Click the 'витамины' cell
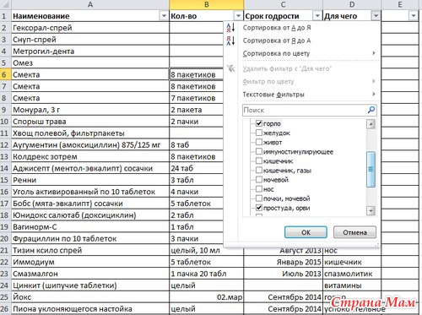Viewport: 422px width, 315px height. click(352, 285)
